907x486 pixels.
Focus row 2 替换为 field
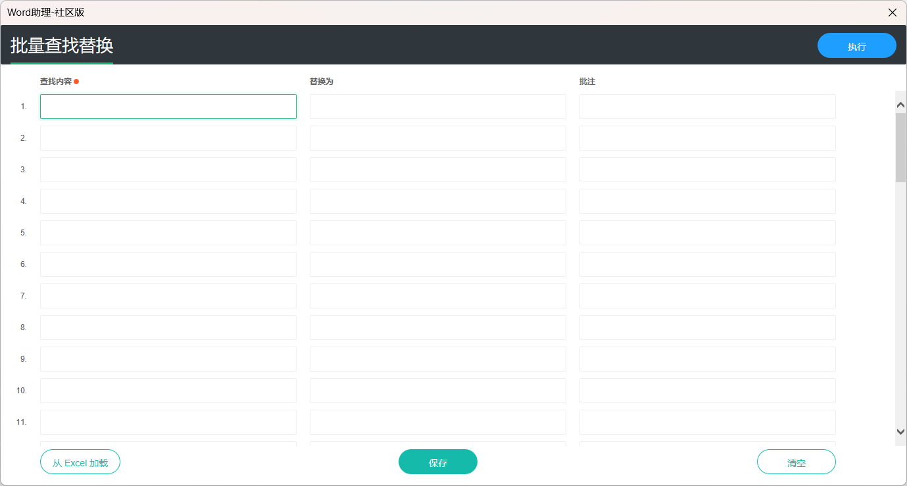point(438,138)
